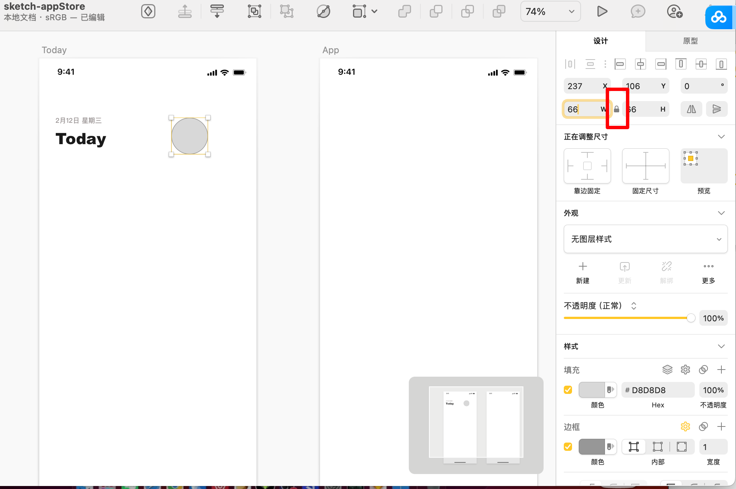Viewport: 736px width, 489px height.
Task: Click the 解绑 layer style button
Action: click(x=667, y=273)
